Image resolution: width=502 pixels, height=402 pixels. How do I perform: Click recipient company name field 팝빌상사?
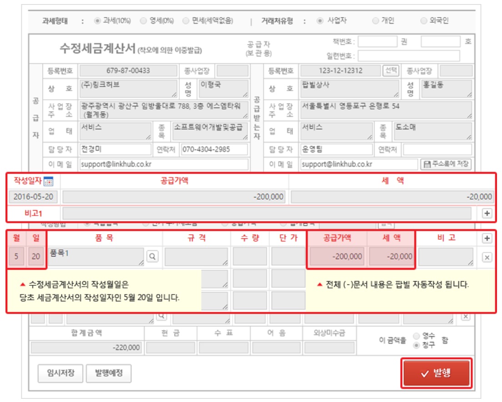pyautogui.click(x=349, y=88)
